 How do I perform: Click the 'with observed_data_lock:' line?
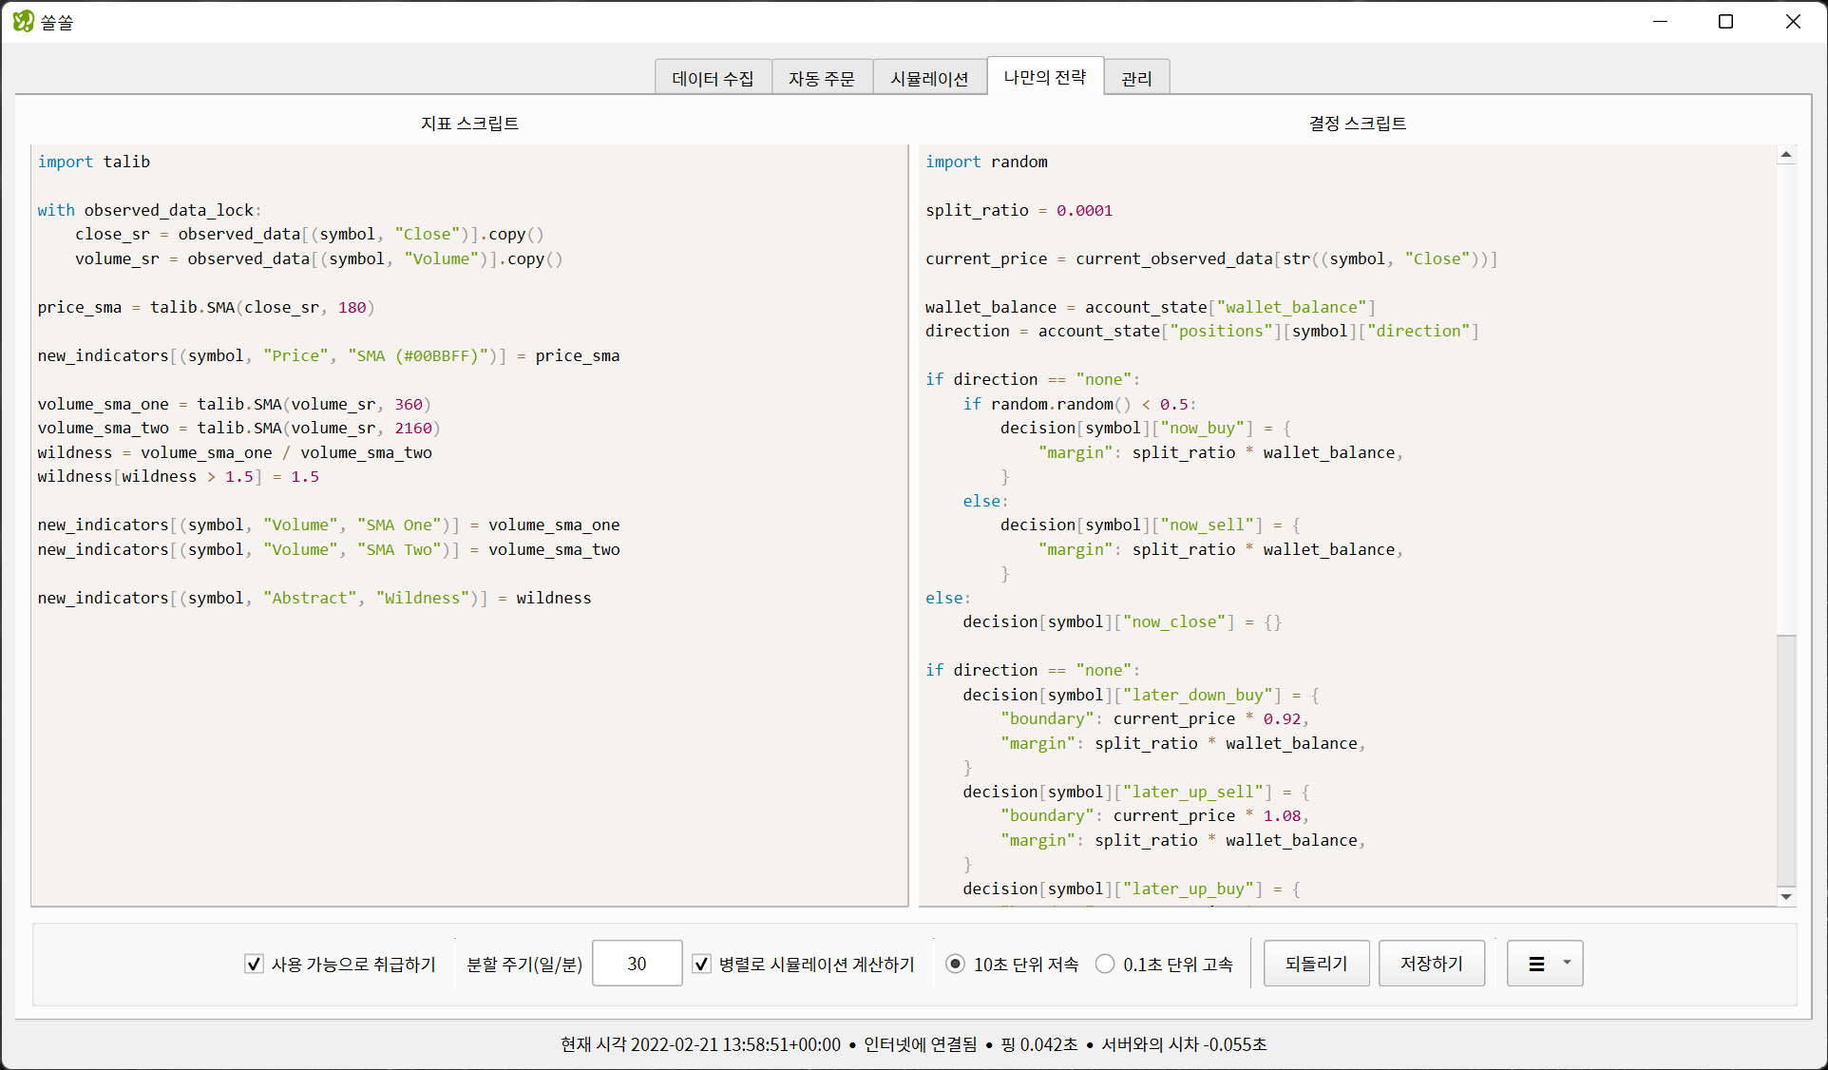[149, 210]
